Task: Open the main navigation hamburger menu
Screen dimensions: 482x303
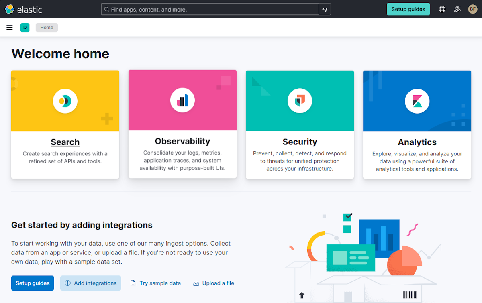Action: click(x=9, y=27)
